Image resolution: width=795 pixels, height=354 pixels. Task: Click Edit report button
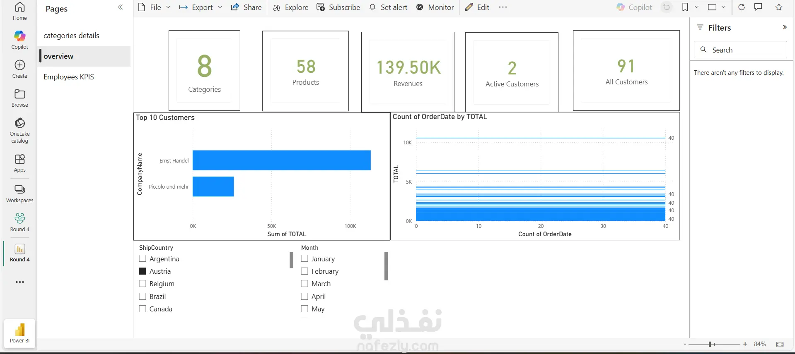pyautogui.click(x=477, y=7)
